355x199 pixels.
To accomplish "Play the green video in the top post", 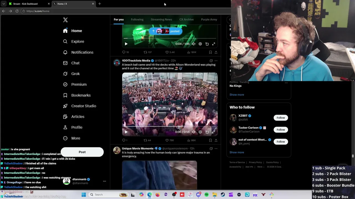I will [126, 44].
